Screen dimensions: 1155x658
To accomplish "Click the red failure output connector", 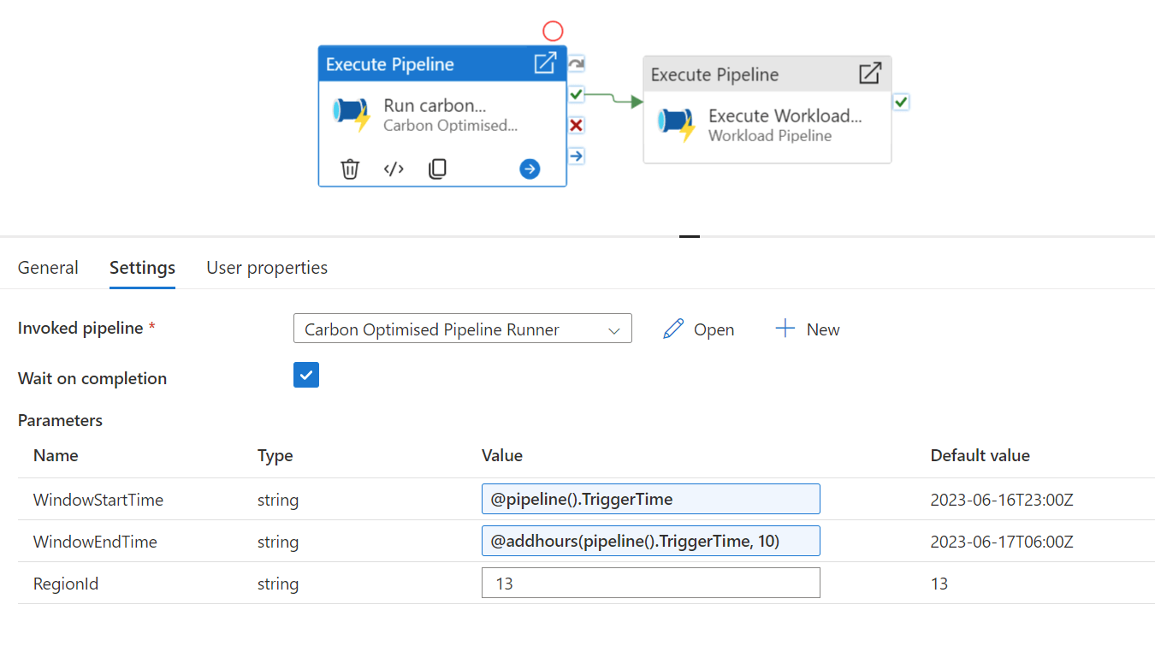I will (577, 126).
